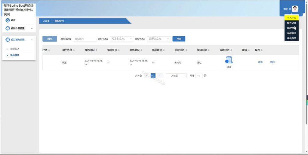Click the 摄影服务管理 grid icon

coord(8,40)
